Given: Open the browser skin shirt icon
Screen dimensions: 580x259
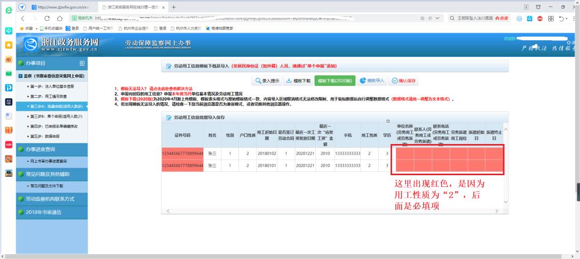Looking at the screenshot, I should tap(538, 7).
